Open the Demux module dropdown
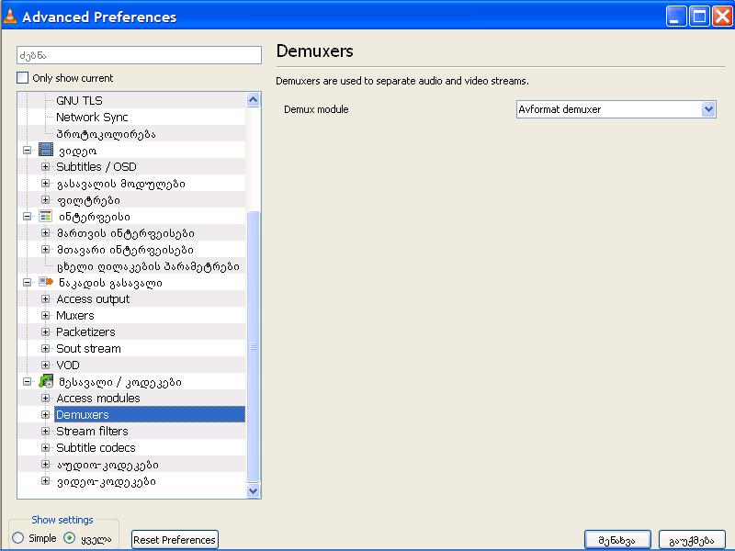The height and width of the screenshot is (551, 735). [616, 109]
